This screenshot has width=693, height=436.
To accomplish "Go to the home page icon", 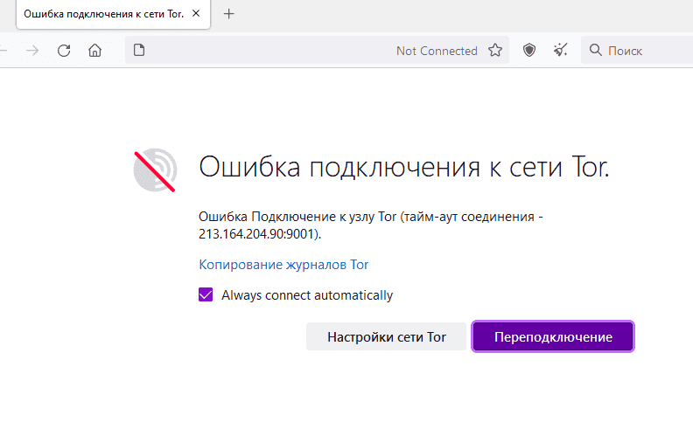I will [x=94, y=51].
